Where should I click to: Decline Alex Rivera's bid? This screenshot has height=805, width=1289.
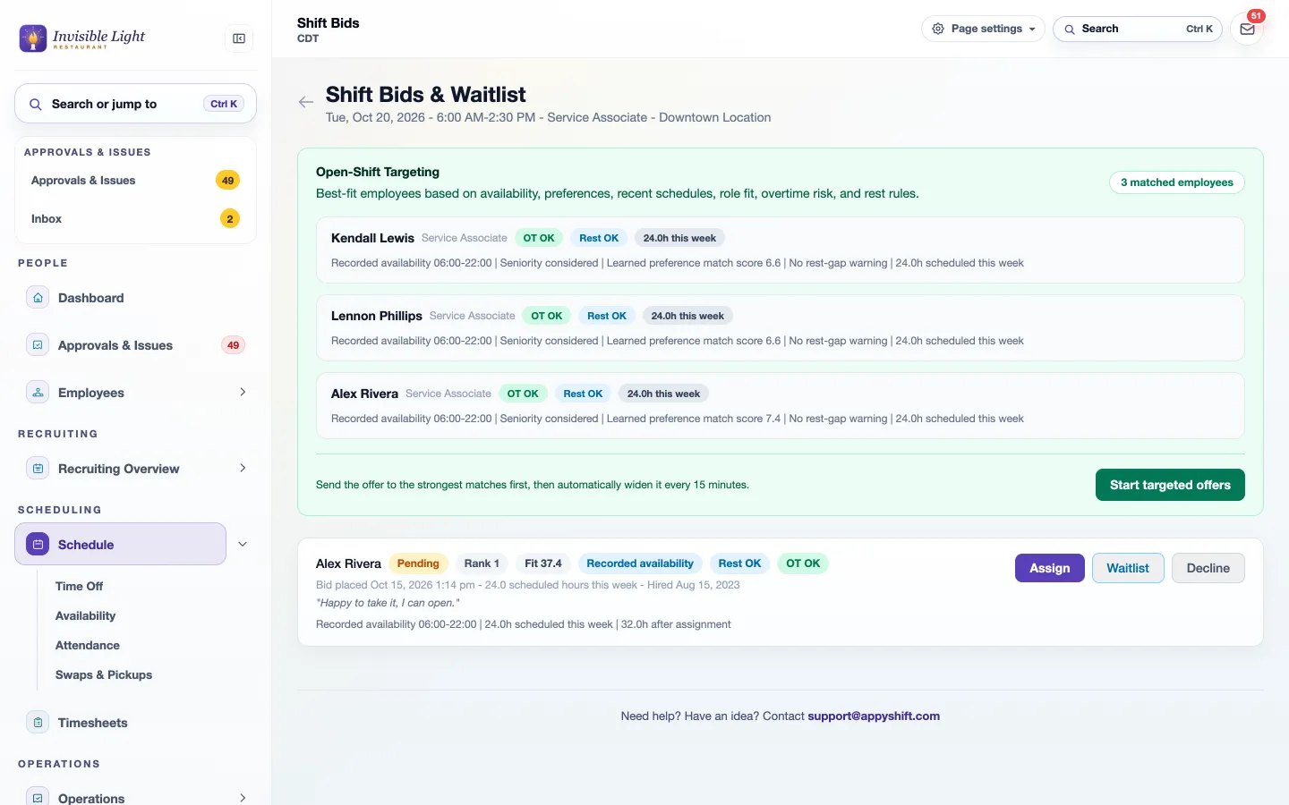tap(1208, 568)
